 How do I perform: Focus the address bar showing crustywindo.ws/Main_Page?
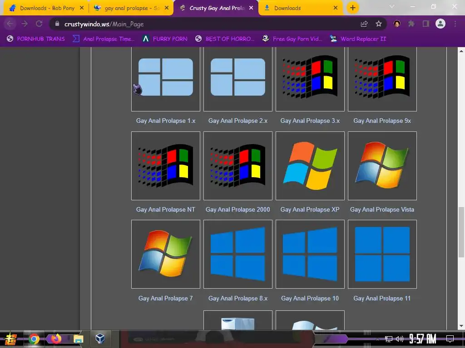tap(208, 24)
